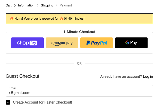Open the Shipping breadcrumb step
Screen dimensions: 162x110
click(x=47, y=5)
